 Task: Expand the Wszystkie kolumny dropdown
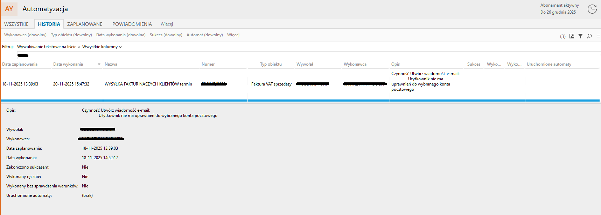(102, 47)
